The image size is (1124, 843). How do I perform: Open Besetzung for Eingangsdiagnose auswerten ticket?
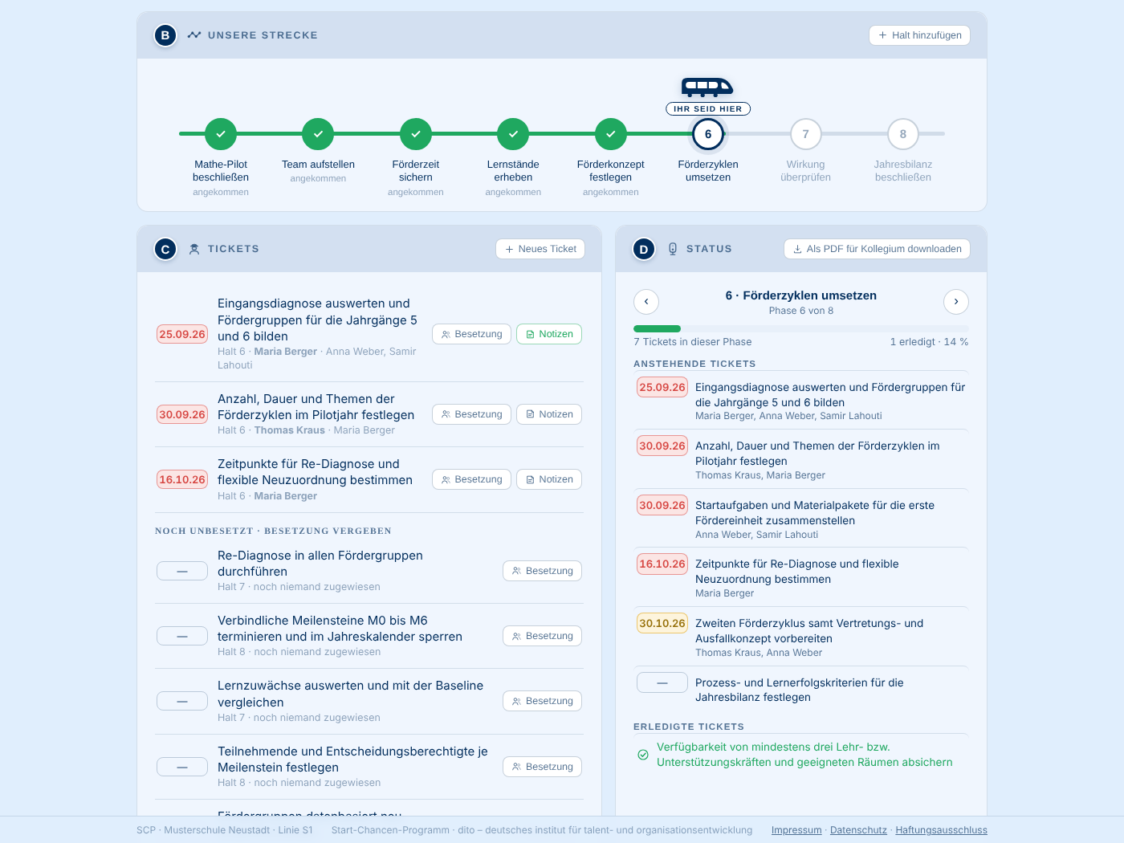tap(471, 334)
